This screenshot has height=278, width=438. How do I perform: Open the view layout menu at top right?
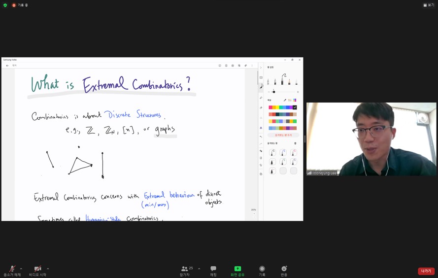click(x=429, y=5)
